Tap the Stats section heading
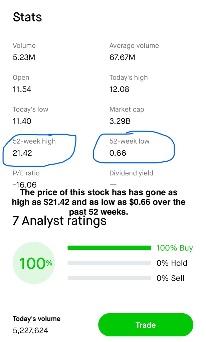 pyautogui.click(x=27, y=17)
